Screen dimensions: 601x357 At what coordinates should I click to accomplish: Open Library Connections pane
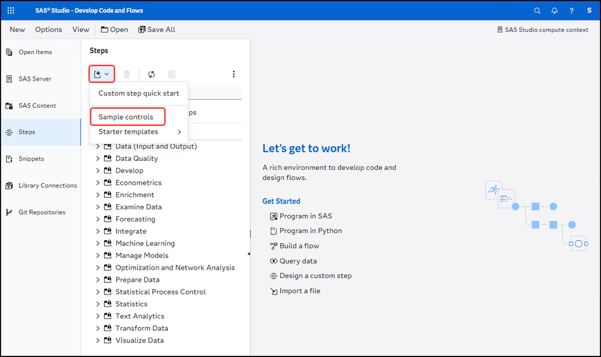(x=41, y=185)
